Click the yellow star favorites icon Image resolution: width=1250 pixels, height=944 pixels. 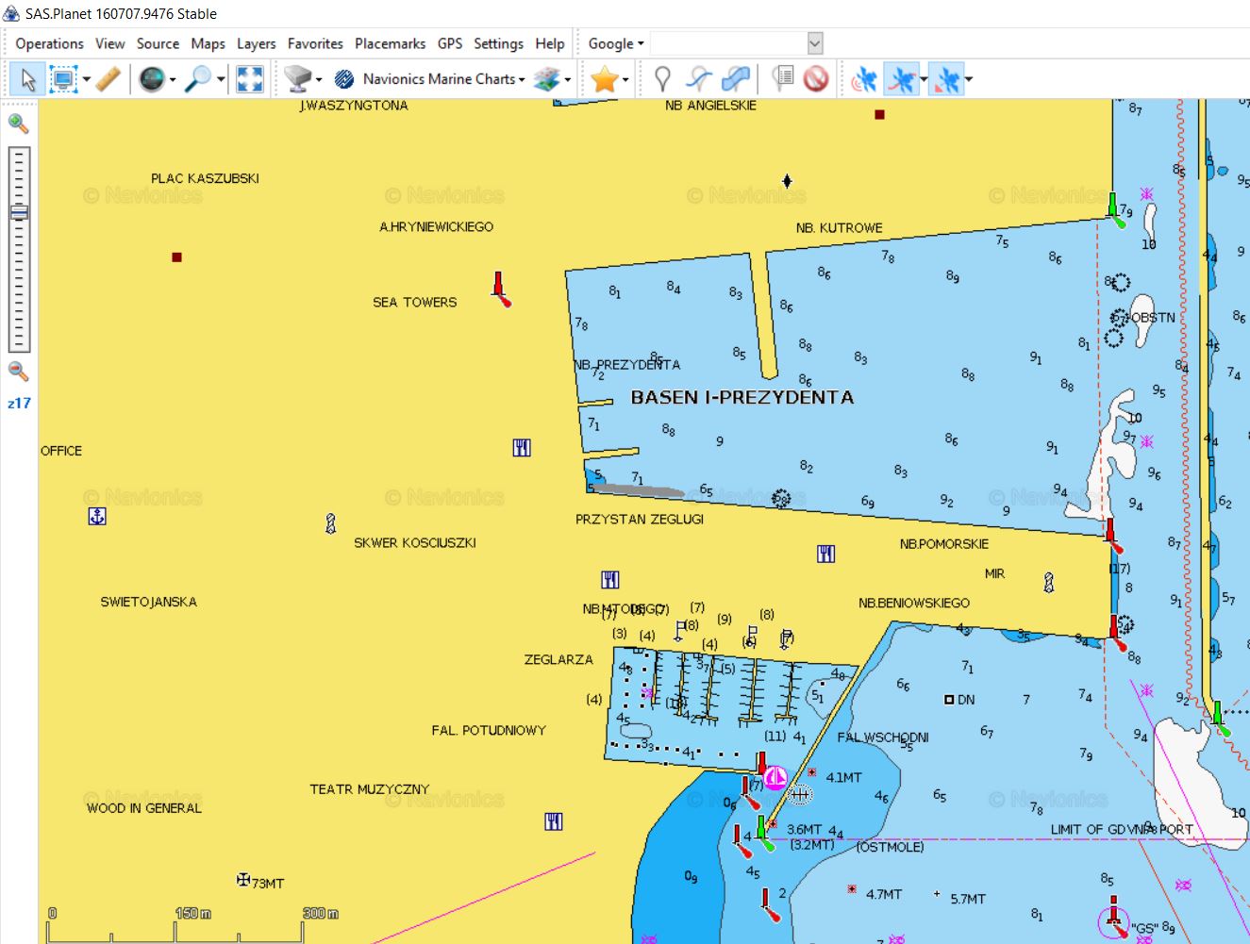(604, 79)
